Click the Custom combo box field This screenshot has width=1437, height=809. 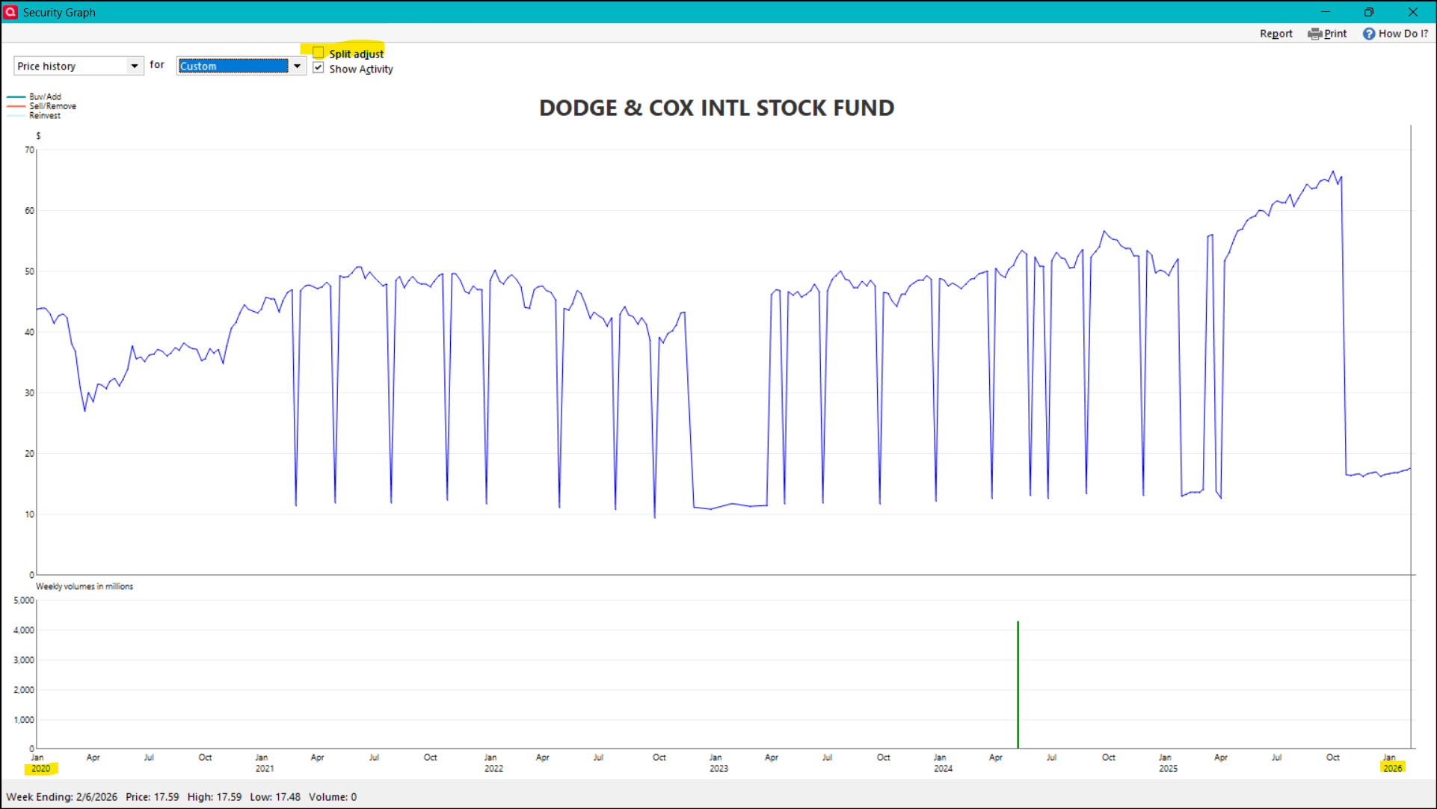(233, 66)
